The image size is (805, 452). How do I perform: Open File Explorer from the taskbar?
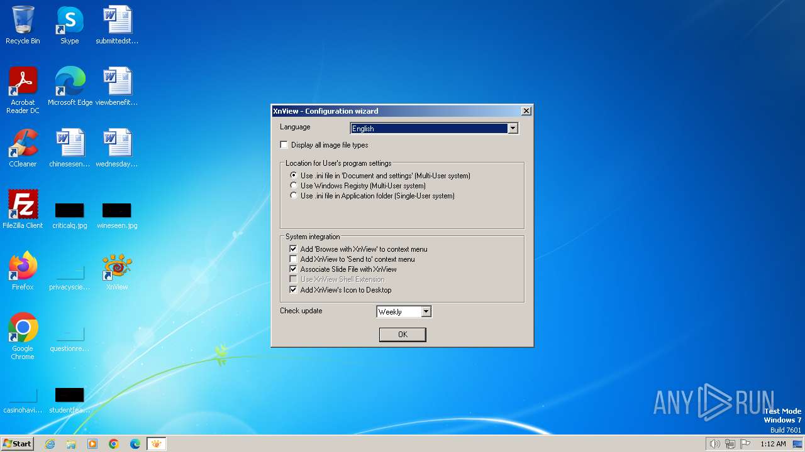[71, 444]
